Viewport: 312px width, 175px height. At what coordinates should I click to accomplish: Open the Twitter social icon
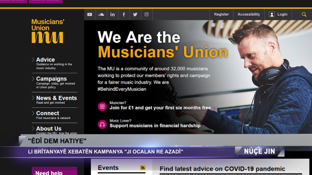tap(135, 14)
